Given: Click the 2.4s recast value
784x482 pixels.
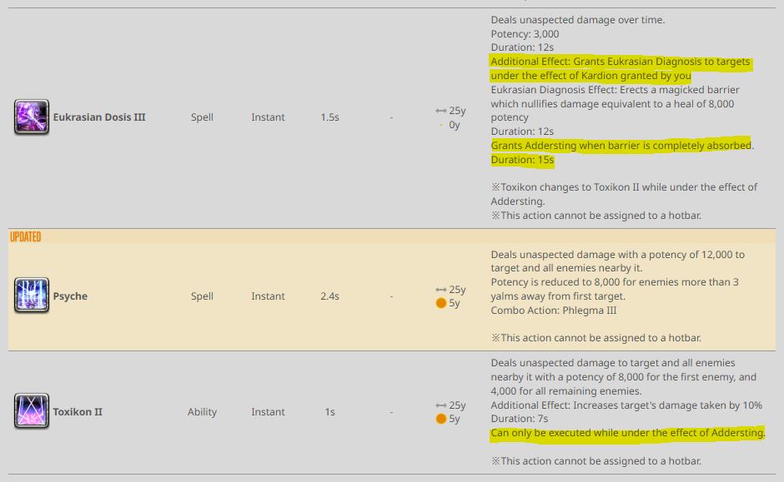Looking at the screenshot, I should pos(329,296).
